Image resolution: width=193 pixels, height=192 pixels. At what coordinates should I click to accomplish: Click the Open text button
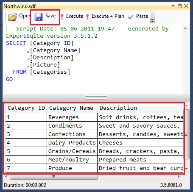[25, 16]
